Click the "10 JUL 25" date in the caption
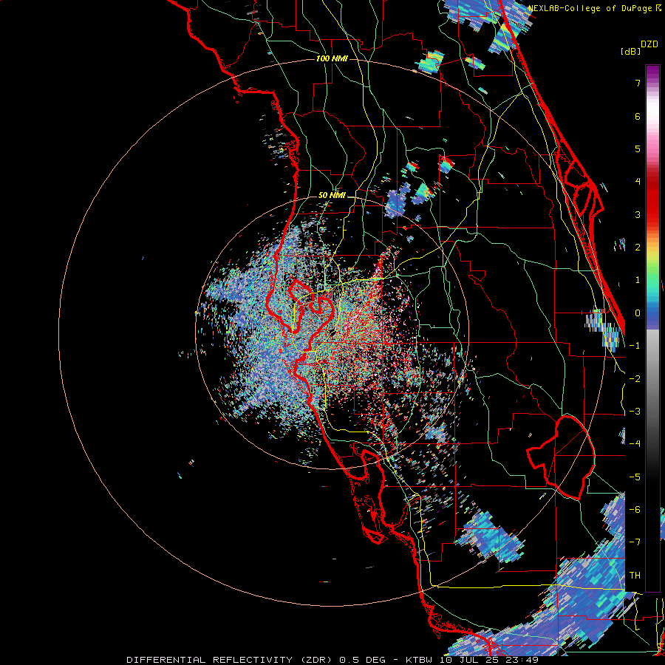Screen dimensions: 665x665 point(468,660)
